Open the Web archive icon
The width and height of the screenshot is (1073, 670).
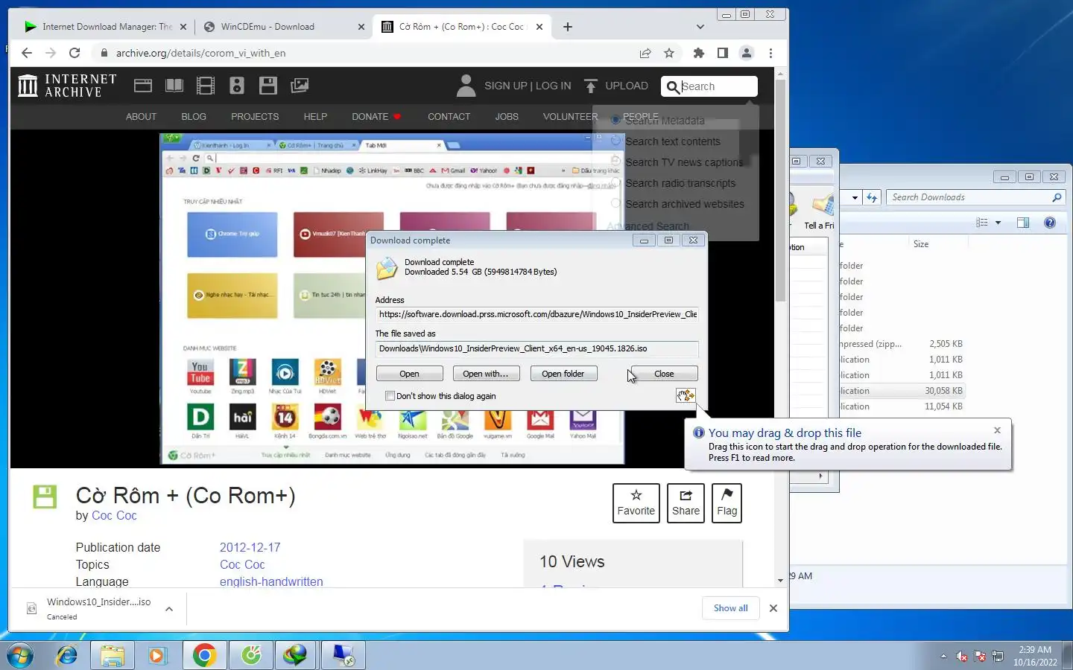coord(143,86)
